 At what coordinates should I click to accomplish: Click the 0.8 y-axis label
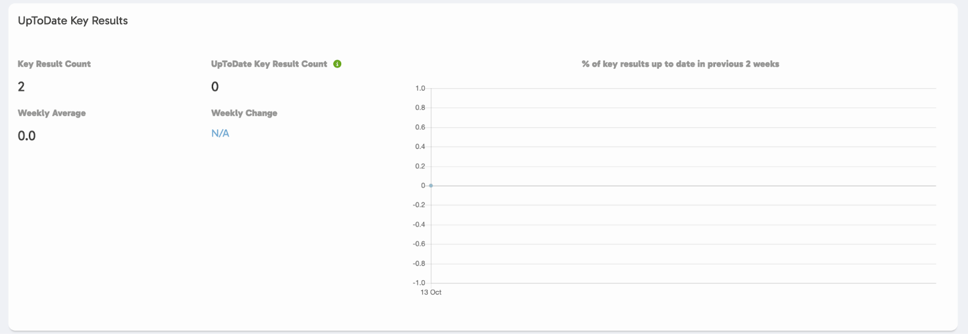point(420,108)
